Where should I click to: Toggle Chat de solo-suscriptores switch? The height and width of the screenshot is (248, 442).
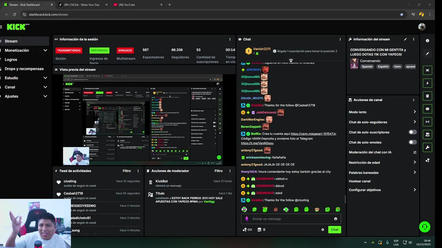pyautogui.click(x=413, y=132)
